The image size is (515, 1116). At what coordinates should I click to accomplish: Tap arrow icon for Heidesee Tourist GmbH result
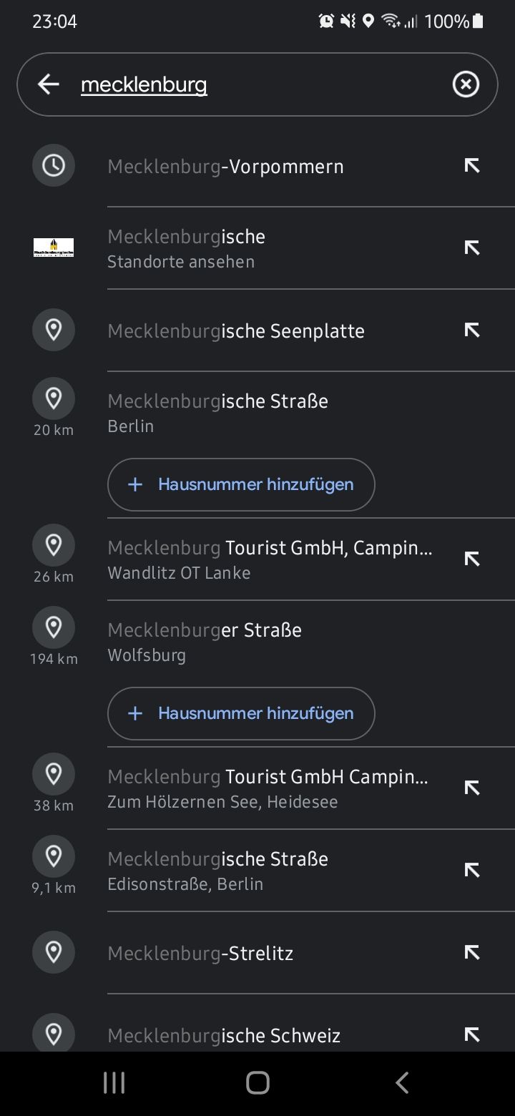471,788
